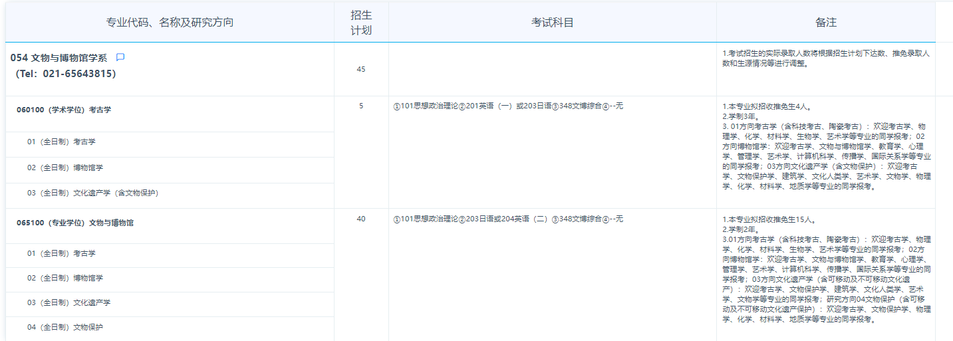Select 01 考古学 direction under major 060100
The width and height of the screenshot is (953, 341).
pos(61,142)
